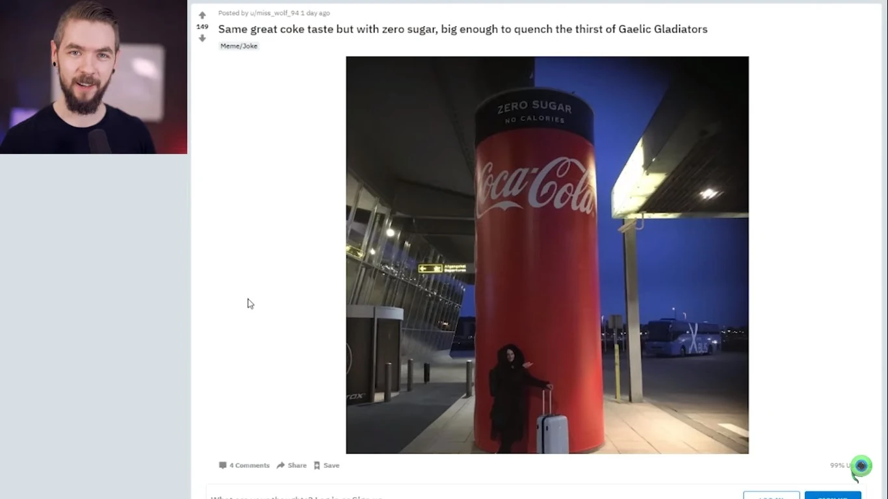This screenshot has width=888, height=499.
Task: Click the '1 day ago' timestamp
Action: pos(315,13)
